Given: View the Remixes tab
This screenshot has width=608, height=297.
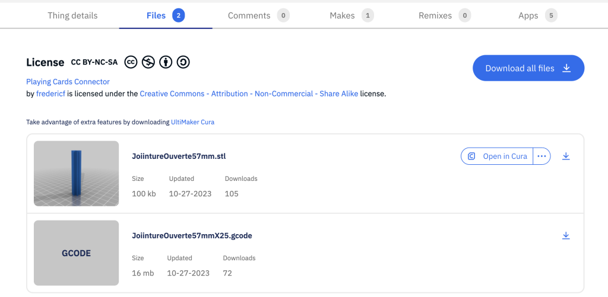Looking at the screenshot, I should (x=445, y=15).
